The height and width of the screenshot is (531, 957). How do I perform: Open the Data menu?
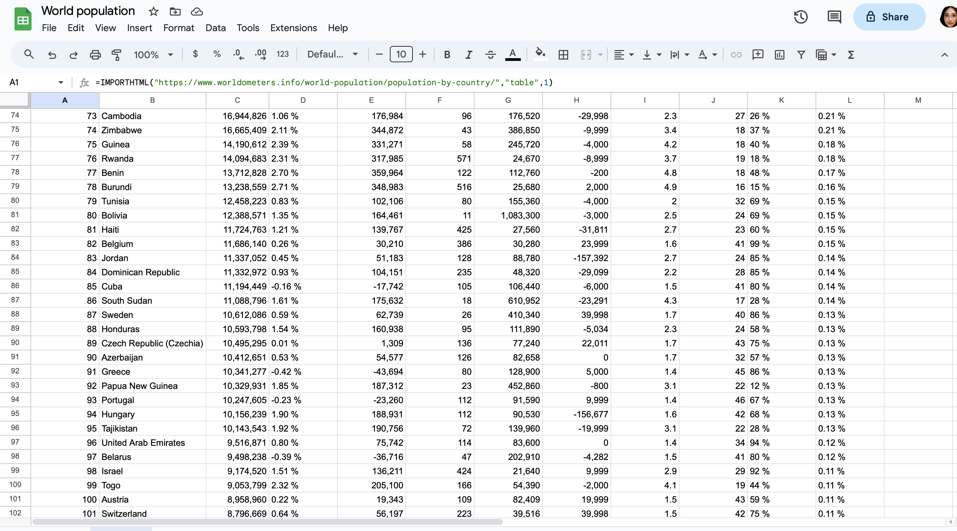tap(216, 28)
